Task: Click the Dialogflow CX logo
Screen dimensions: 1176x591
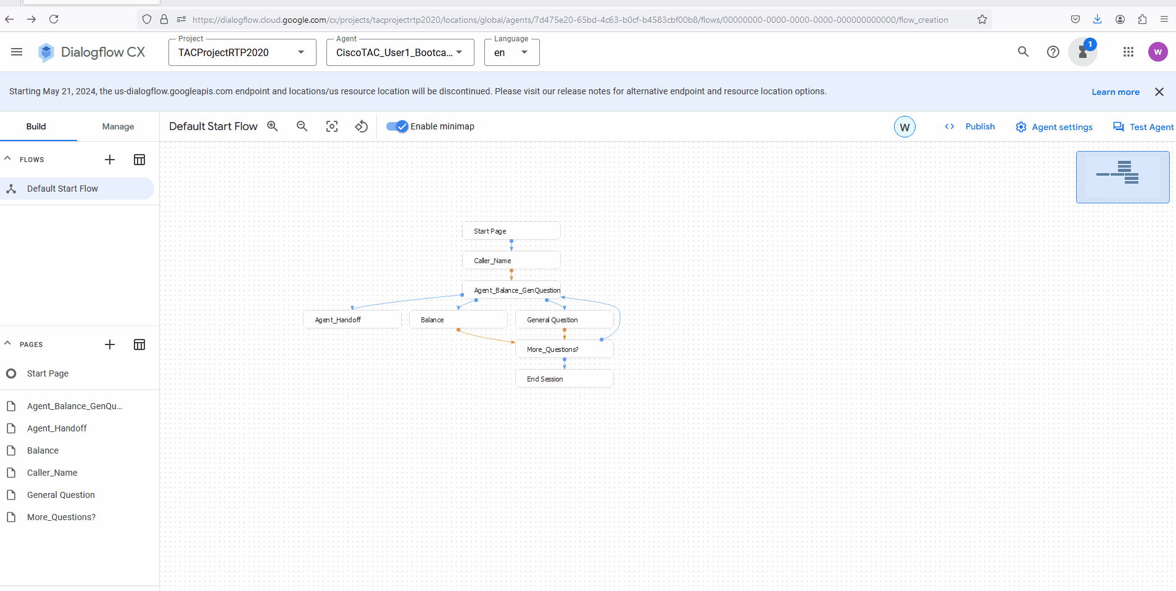Action: click(x=91, y=52)
